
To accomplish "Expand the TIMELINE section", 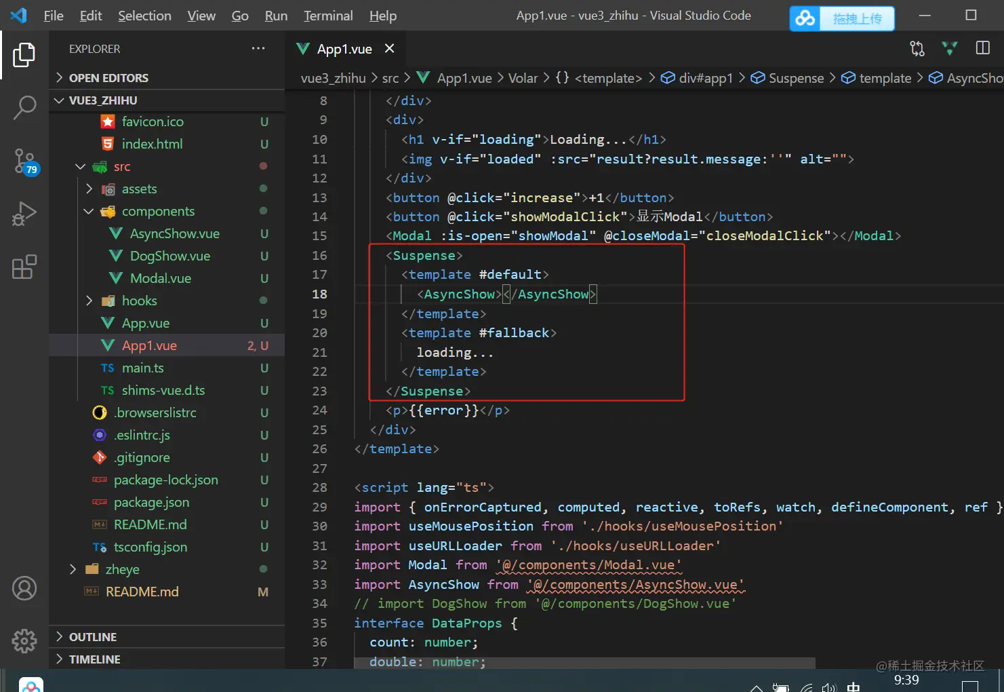I will pyautogui.click(x=167, y=659).
